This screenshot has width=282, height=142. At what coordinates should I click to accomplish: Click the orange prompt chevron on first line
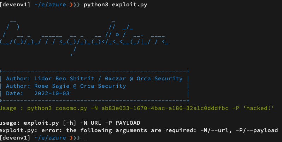pos(71,5)
